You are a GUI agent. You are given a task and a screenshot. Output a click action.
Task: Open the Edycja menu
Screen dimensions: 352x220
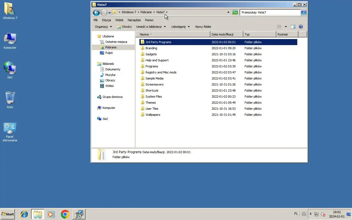(106, 20)
